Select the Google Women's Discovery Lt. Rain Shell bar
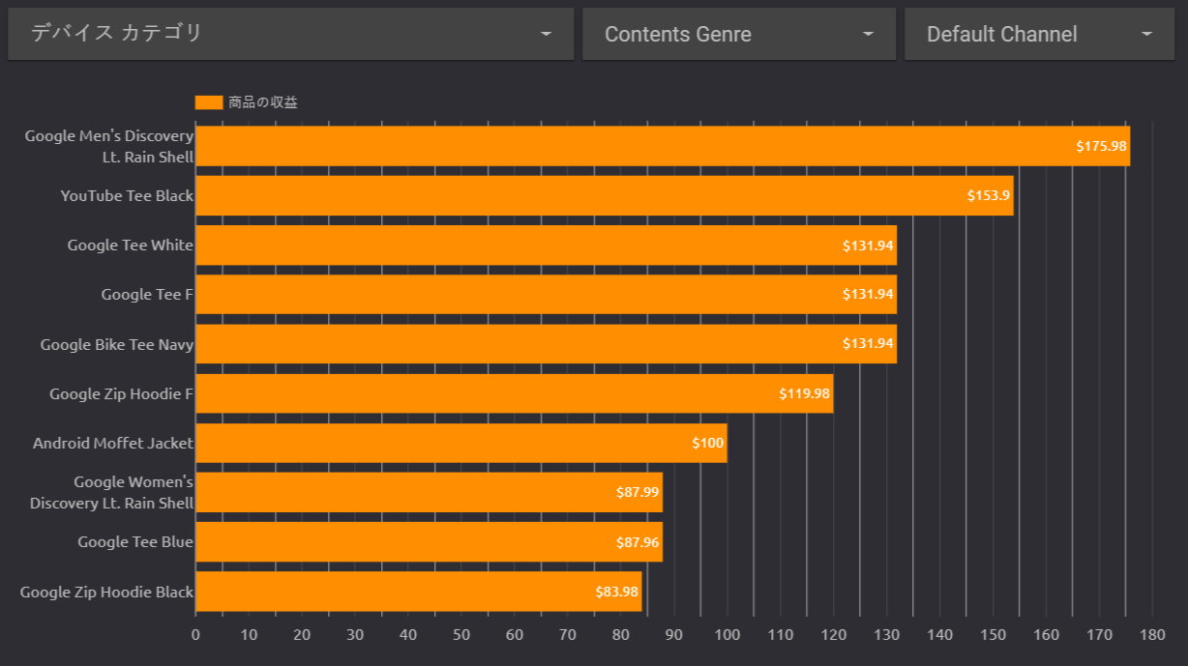This screenshot has height=666, width=1188. (430, 492)
